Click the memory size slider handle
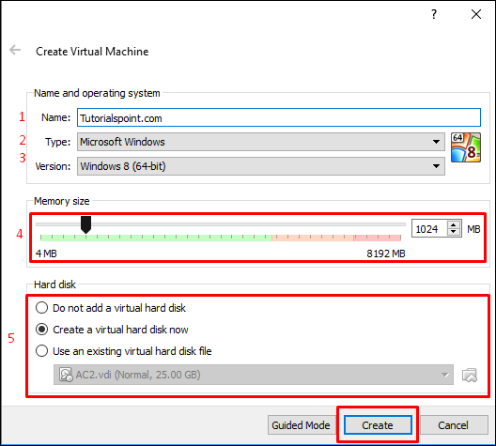Image resolution: width=496 pixels, height=446 pixels. 85,224
